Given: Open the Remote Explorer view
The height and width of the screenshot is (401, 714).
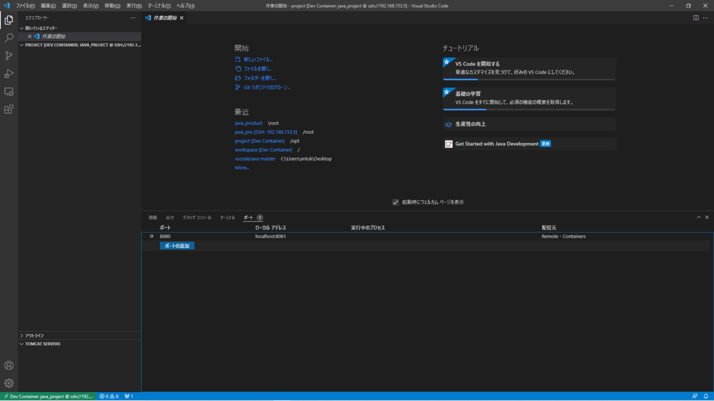Looking at the screenshot, I should coord(9,92).
